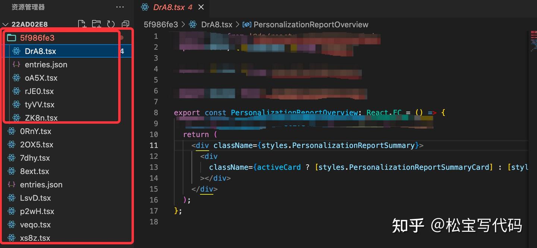Click the JSON icon next to entries.json
This screenshot has width=537, height=248.
tap(16, 64)
